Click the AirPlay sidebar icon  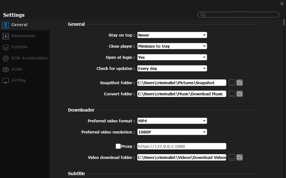[5, 80]
